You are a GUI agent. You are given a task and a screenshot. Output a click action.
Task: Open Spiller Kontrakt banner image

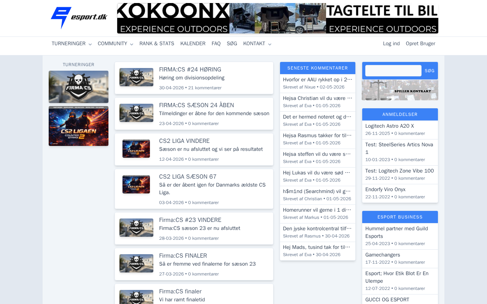click(x=400, y=90)
